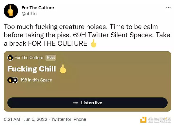Image resolution: width=174 pixels, height=126 pixels.
Task: Click the middle finger emoji beside Space title
Action: click(63, 69)
